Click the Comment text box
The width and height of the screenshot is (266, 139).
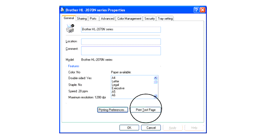(x=121, y=51)
